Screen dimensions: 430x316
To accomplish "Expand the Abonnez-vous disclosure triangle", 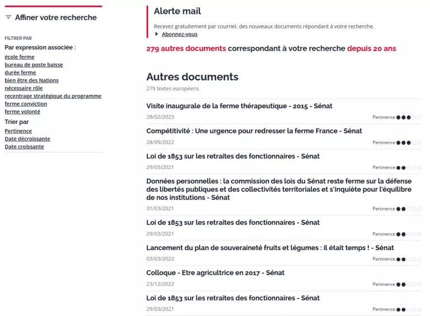I will 157,34.
